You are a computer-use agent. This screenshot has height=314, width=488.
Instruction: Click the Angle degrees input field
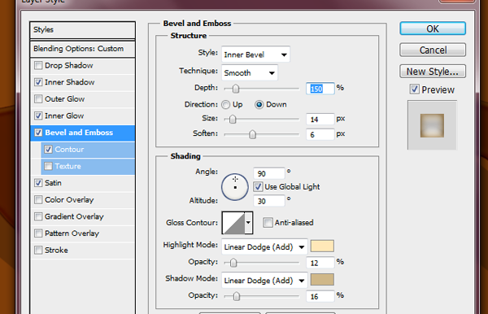[269, 173]
